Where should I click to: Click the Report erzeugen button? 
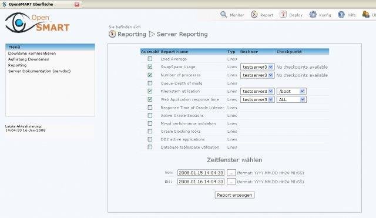click(x=234, y=195)
